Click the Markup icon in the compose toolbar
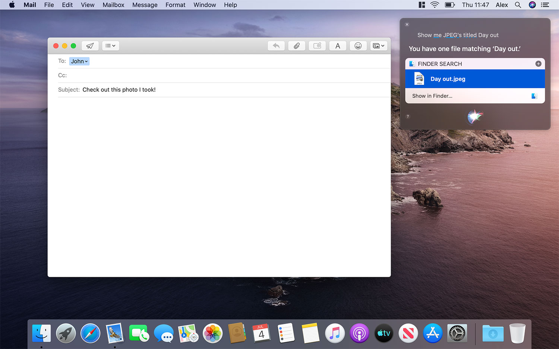 coord(317,45)
